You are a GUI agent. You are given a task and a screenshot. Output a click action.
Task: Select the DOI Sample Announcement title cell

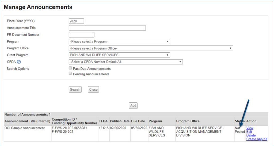pyautogui.click(x=25, y=128)
